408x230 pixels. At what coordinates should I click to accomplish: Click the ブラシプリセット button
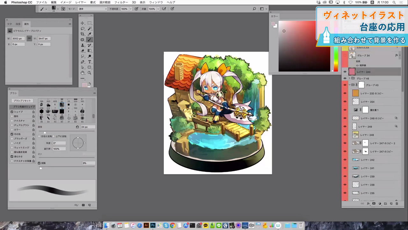[22, 101]
